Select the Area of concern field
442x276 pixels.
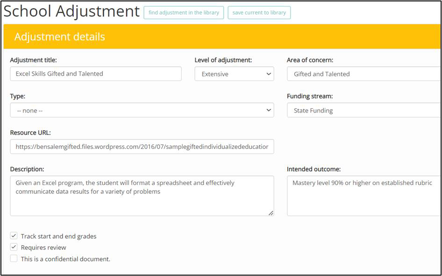[364, 74]
